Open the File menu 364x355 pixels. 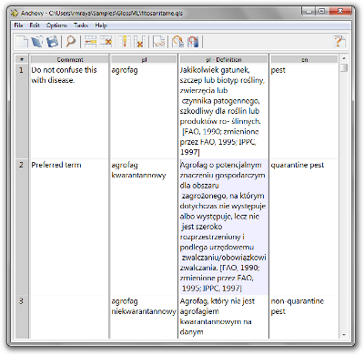pos(18,25)
